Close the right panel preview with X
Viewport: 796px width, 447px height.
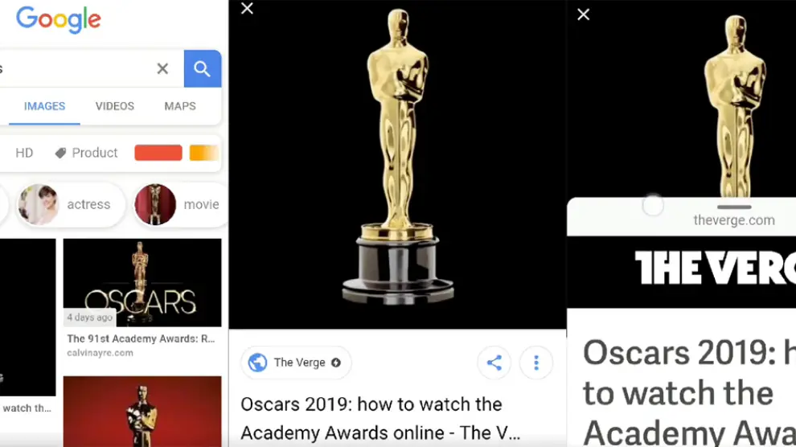tap(583, 14)
